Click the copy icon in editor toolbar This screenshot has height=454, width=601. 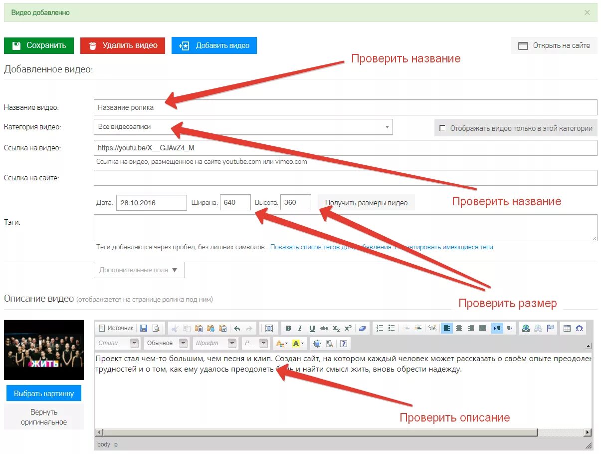coord(187,328)
